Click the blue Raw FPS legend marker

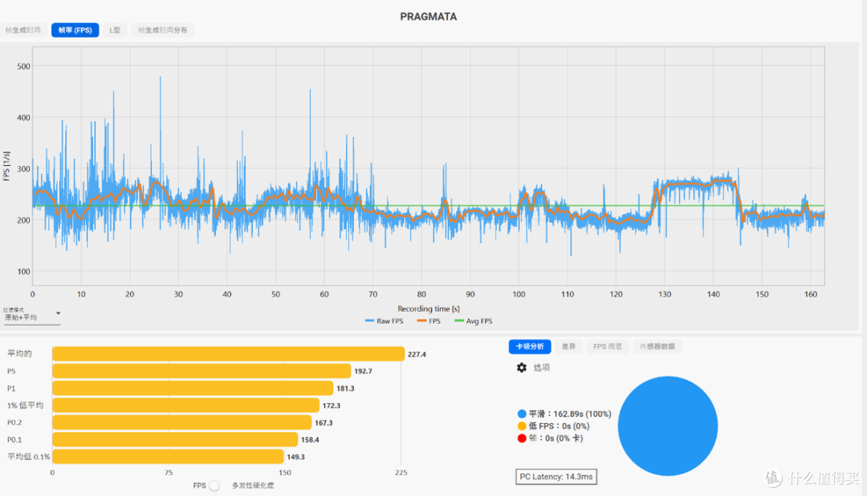click(x=370, y=321)
